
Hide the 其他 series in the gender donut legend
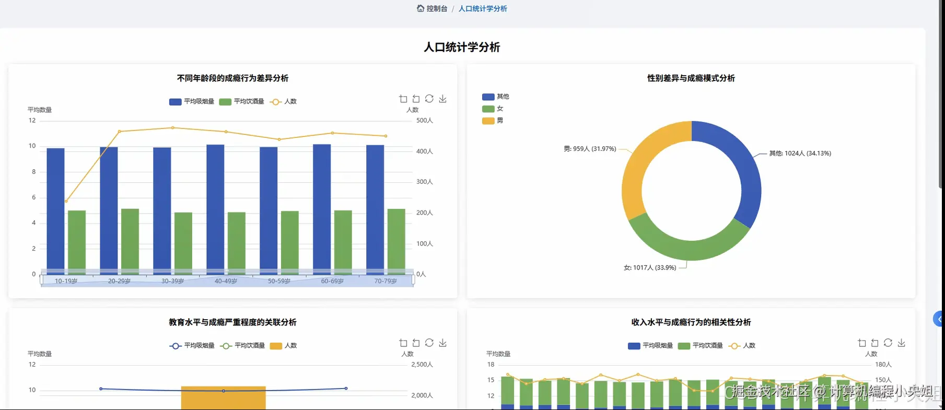[496, 97]
